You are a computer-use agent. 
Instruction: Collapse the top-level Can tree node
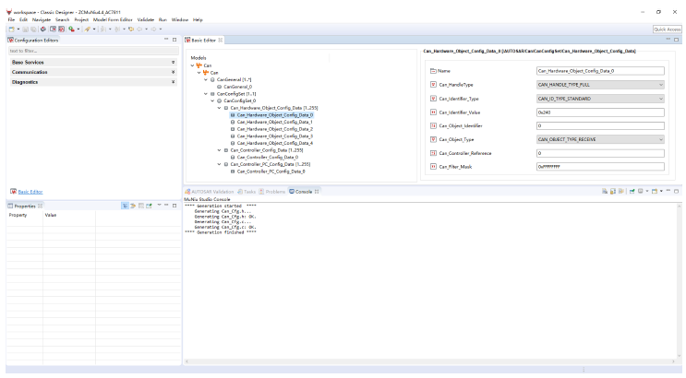pyautogui.click(x=192, y=65)
